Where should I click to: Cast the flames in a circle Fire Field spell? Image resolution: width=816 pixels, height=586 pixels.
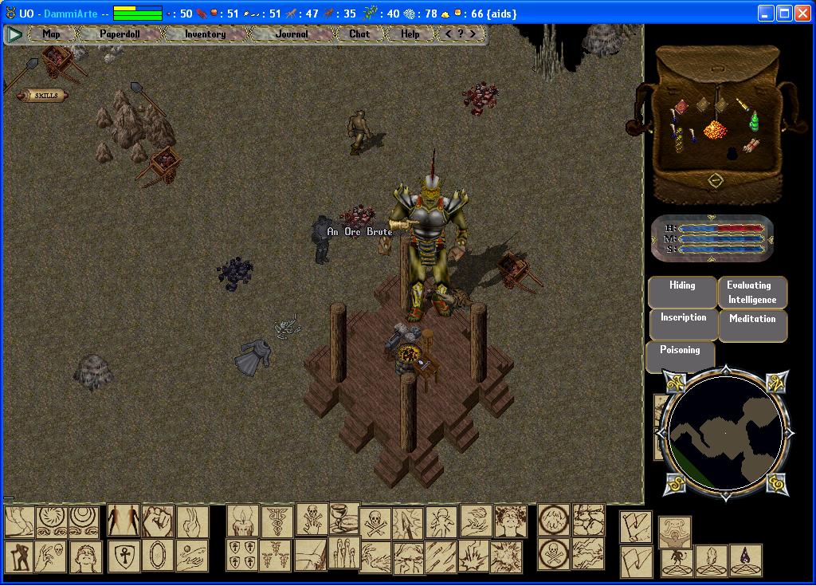pyautogui.click(x=553, y=519)
